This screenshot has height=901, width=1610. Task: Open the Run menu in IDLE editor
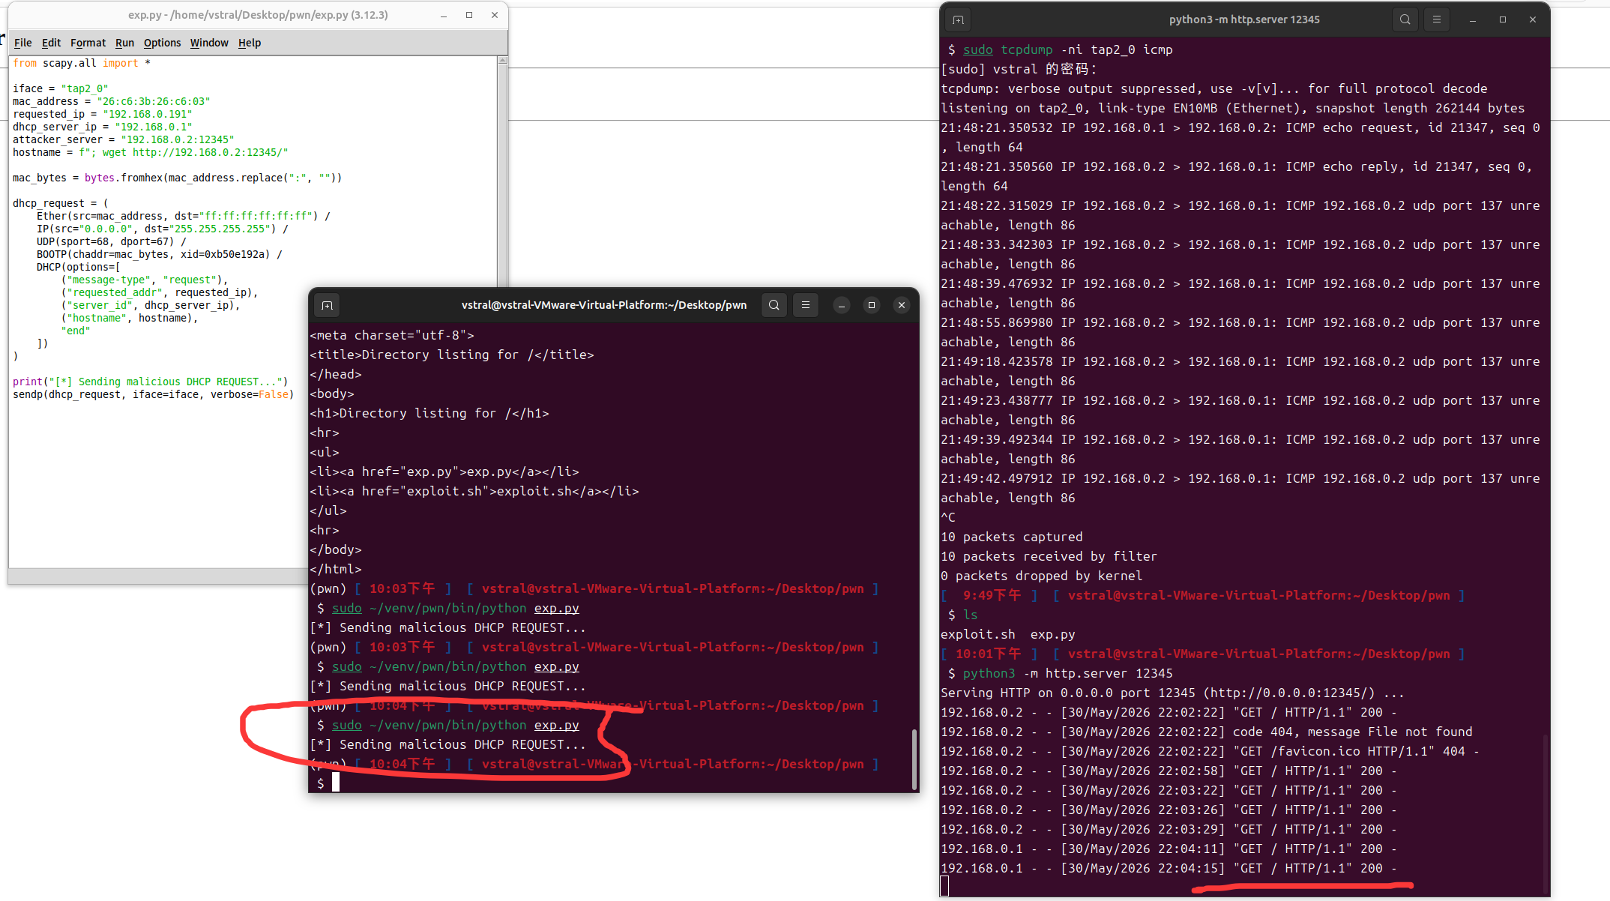124,43
